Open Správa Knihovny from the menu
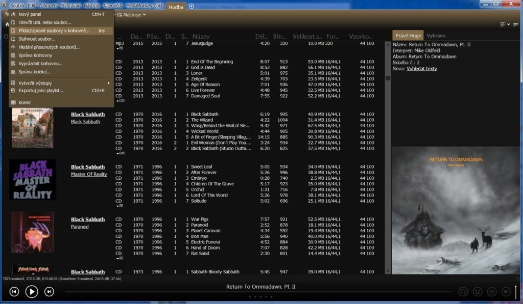 [61, 55]
